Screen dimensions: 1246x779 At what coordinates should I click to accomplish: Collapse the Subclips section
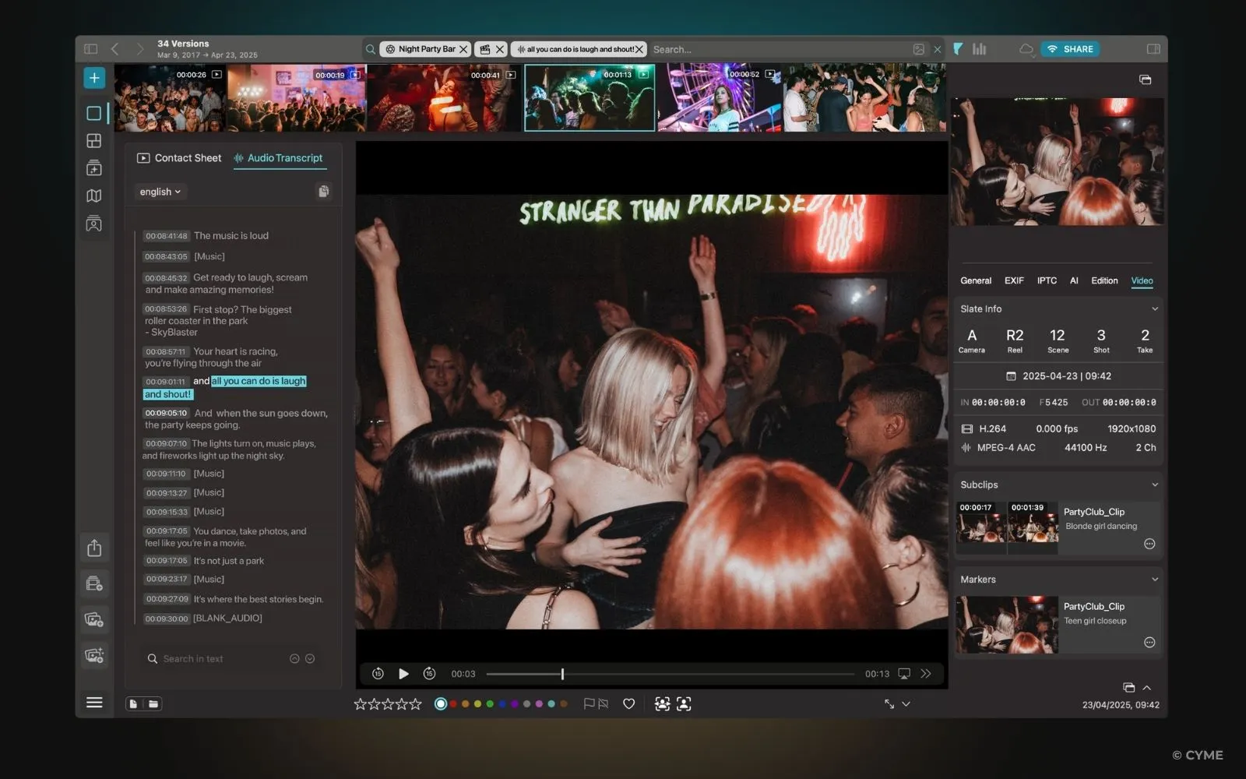[x=1155, y=485]
